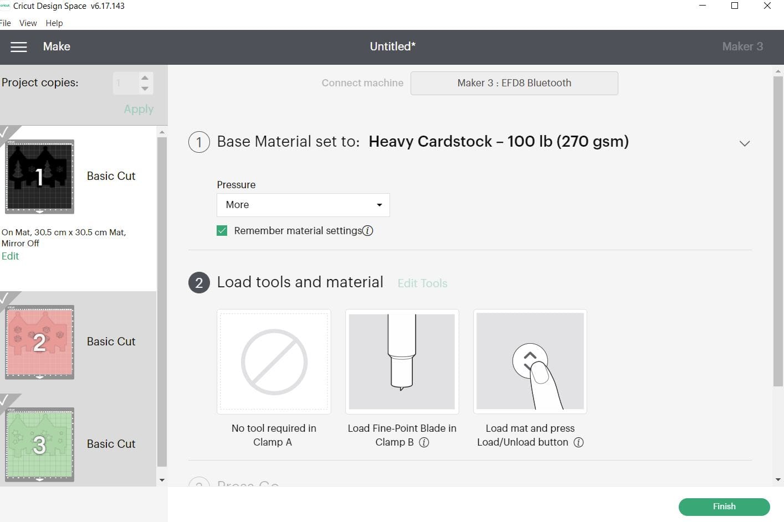The image size is (784, 522).
Task: Click the Load tools and material heading
Action: coord(300,282)
